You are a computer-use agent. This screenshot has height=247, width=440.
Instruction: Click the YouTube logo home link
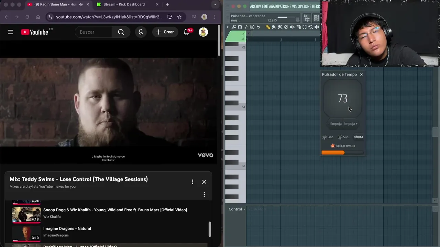tap(34, 32)
